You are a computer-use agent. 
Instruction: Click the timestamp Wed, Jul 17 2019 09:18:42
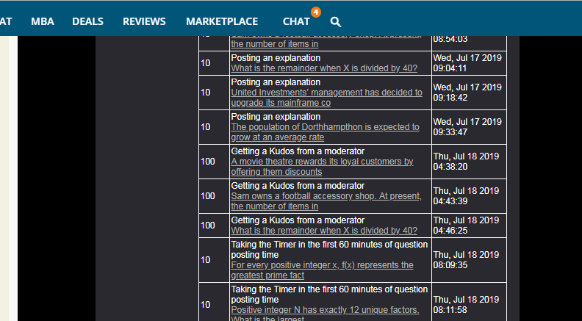click(x=466, y=92)
